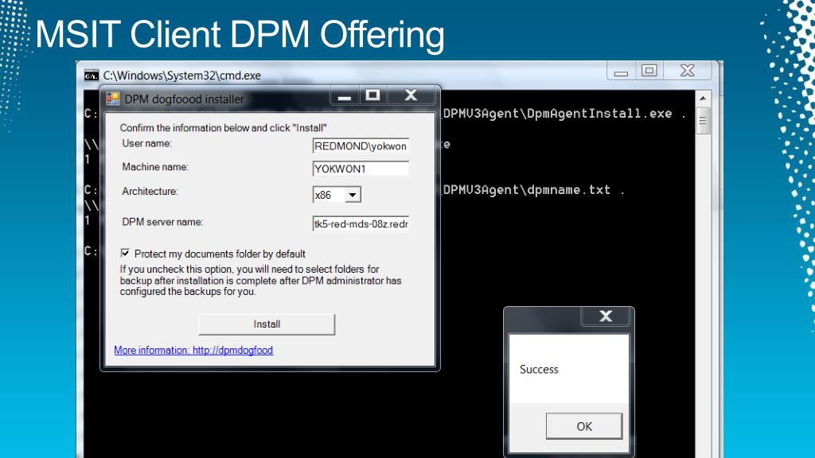Minimize the DPM dogfoood installer window
Viewport: 815px width, 458px height.
click(344, 96)
